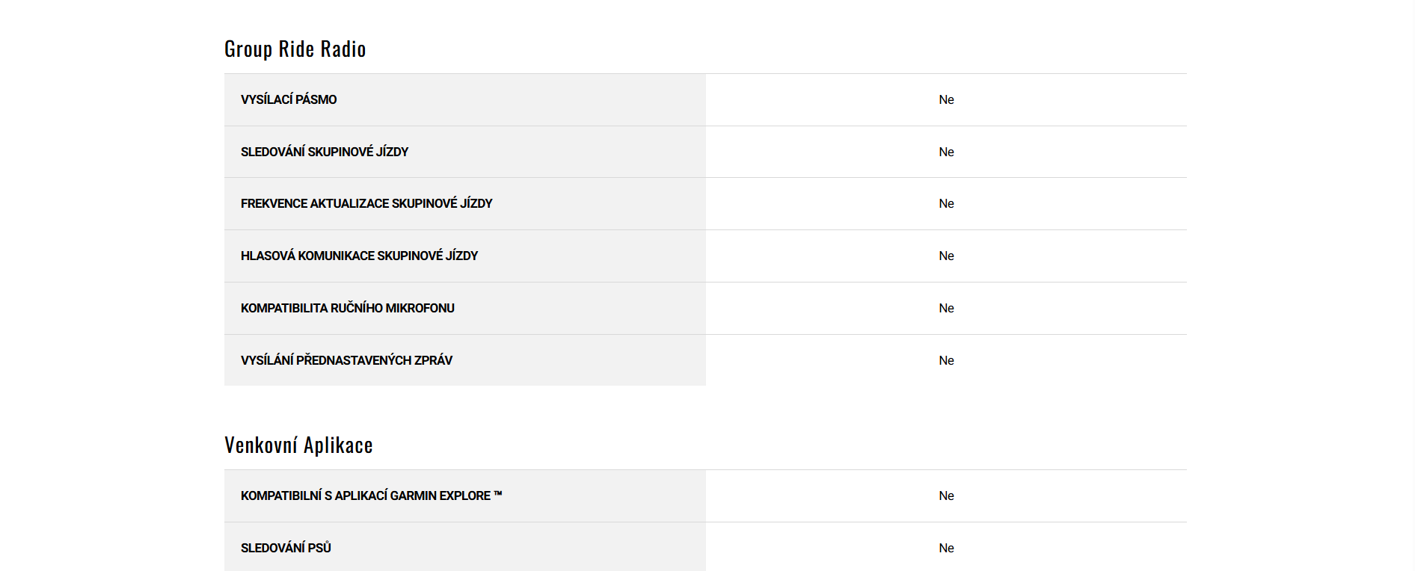Click the Ne value for Vysílací pásmo

click(946, 99)
